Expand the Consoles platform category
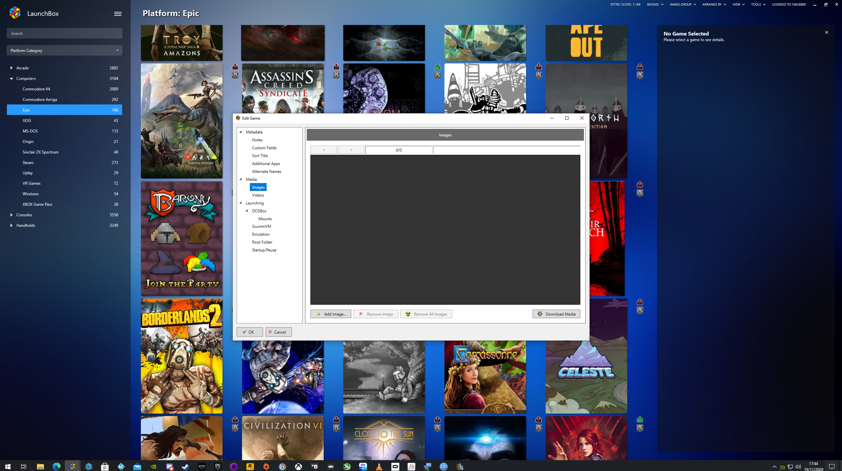 (11, 215)
